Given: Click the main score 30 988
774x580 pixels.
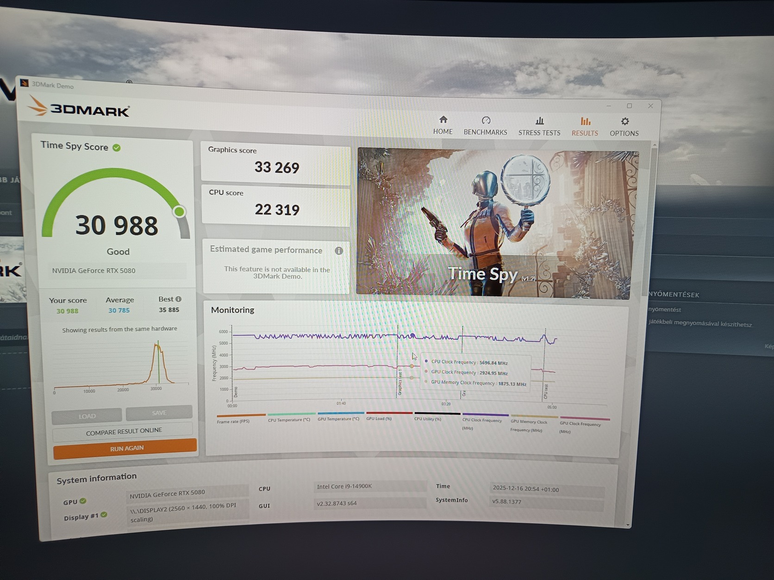Looking at the screenshot, I should pyautogui.click(x=117, y=225).
